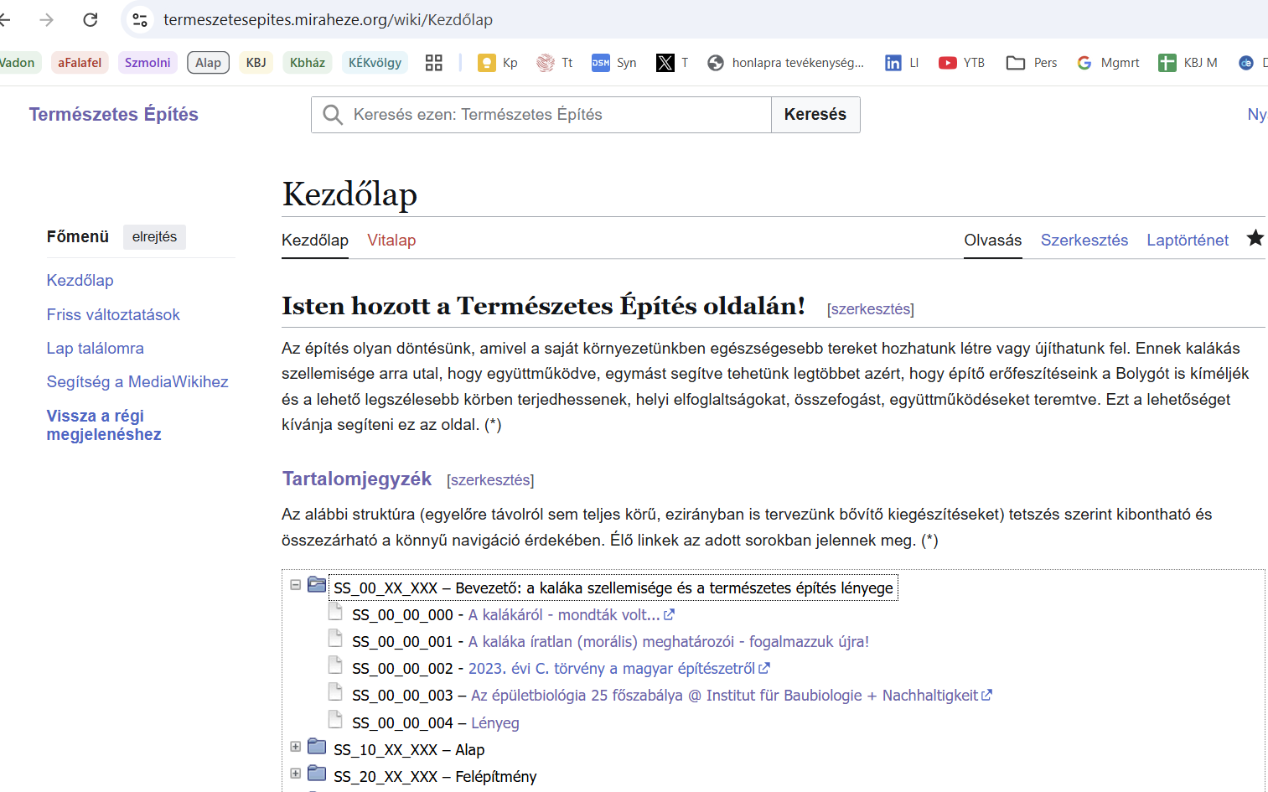The height and width of the screenshot is (792, 1268).
Task: Open the Szmolni bookmark
Action: point(148,63)
